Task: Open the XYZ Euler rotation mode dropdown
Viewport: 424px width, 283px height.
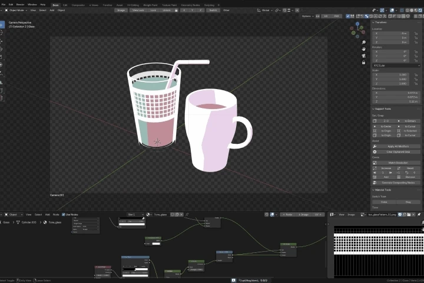Action: [396, 65]
